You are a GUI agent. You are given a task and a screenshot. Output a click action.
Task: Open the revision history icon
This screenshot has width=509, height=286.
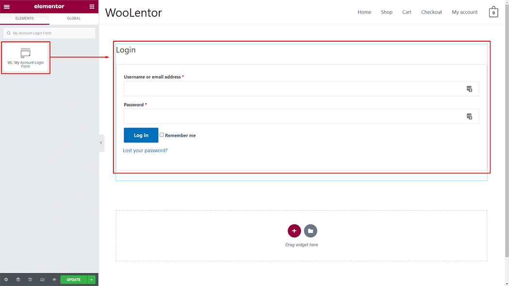click(x=30, y=280)
